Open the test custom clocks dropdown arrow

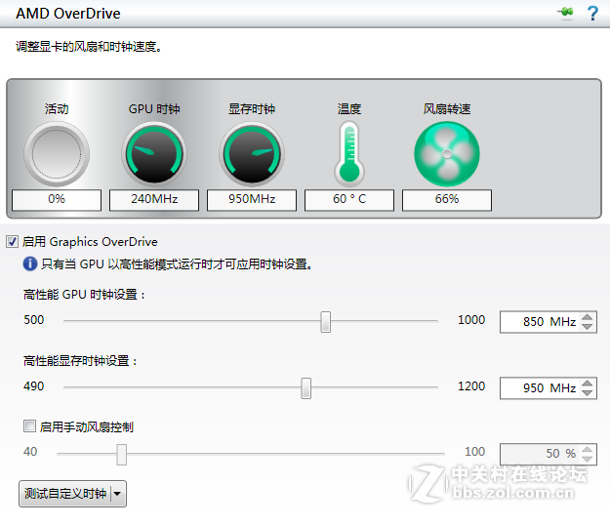[117, 494]
